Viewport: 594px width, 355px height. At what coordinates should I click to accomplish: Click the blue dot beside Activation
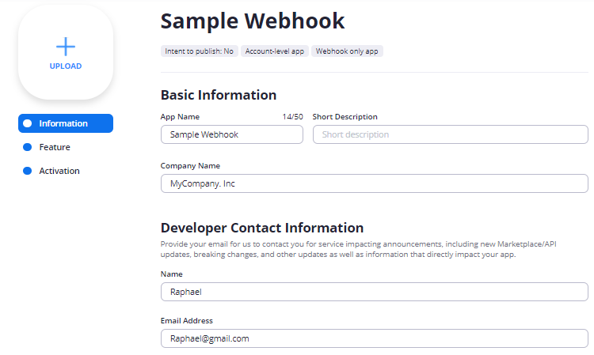tap(28, 171)
